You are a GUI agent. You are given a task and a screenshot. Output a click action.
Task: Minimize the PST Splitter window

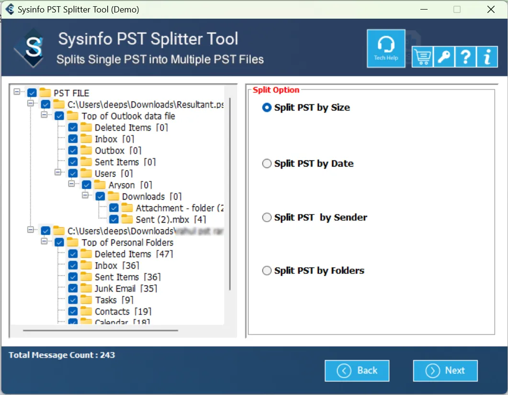click(x=424, y=10)
